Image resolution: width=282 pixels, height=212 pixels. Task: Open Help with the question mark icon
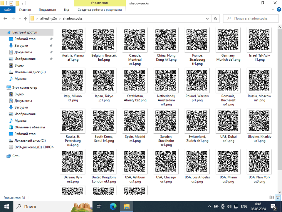[x=279, y=9]
